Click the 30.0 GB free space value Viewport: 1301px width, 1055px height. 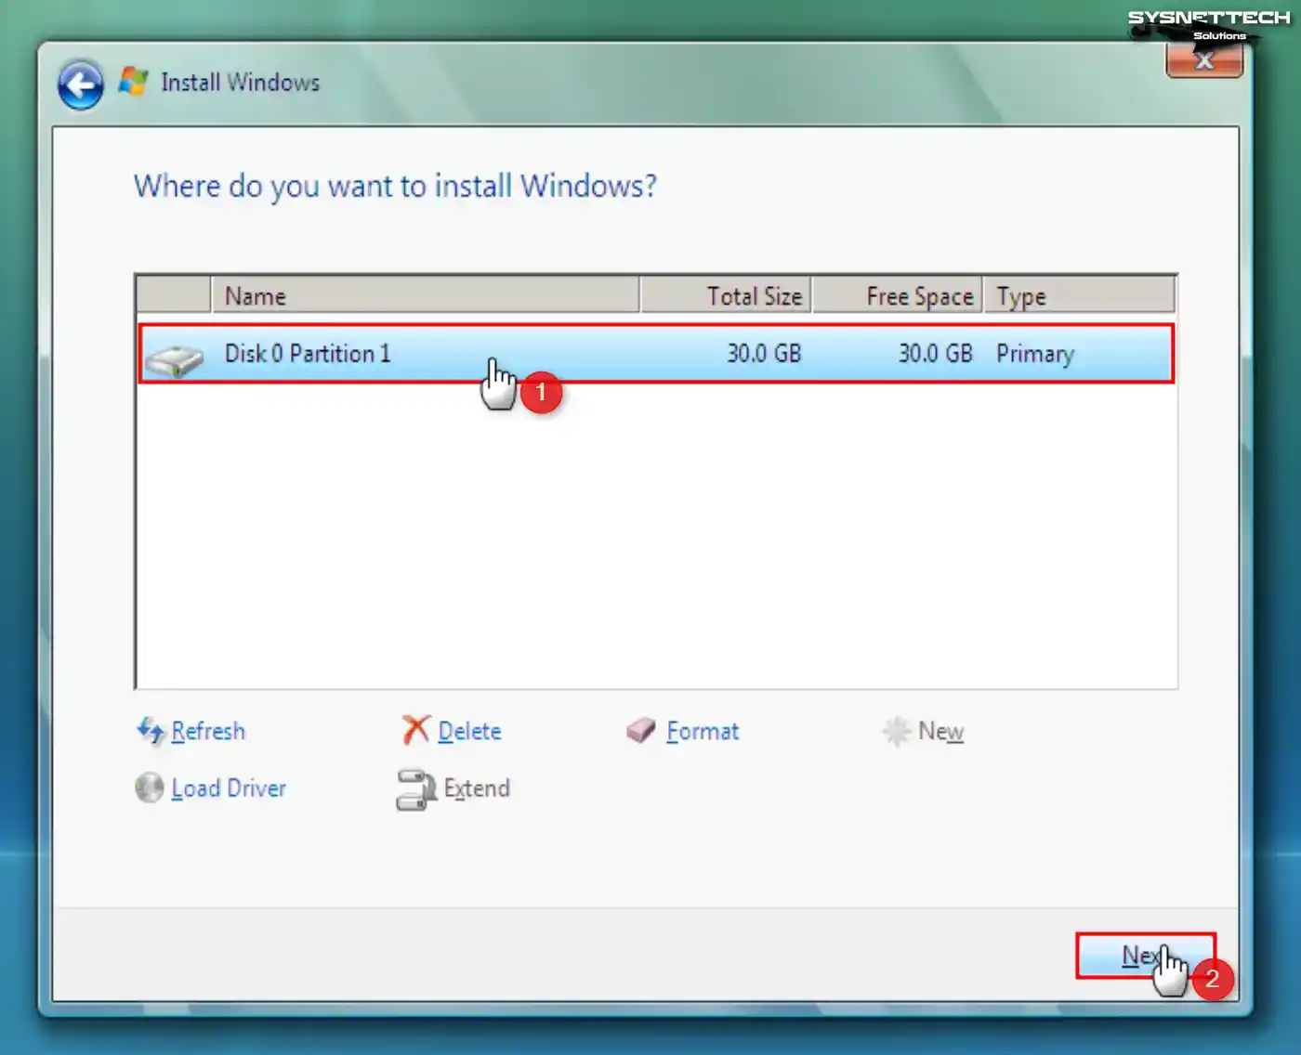(935, 354)
